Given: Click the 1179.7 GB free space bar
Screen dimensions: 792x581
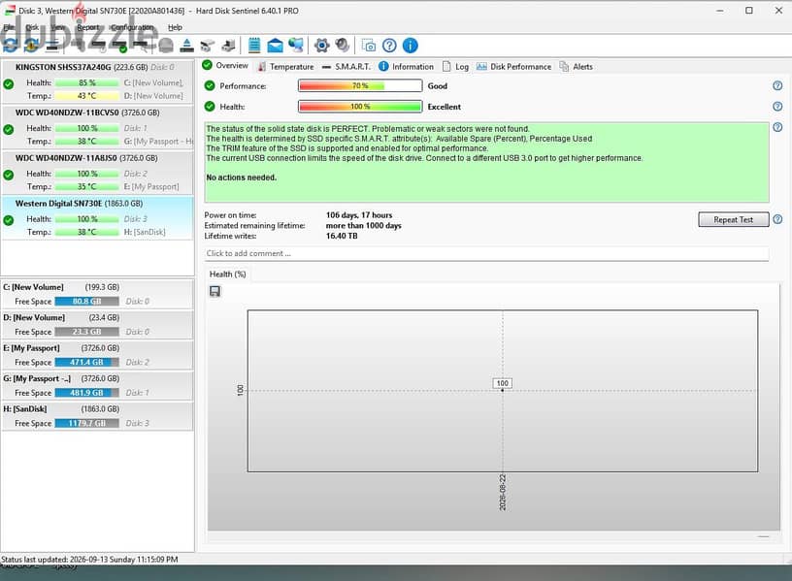Looking at the screenshot, I should click(87, 424).
